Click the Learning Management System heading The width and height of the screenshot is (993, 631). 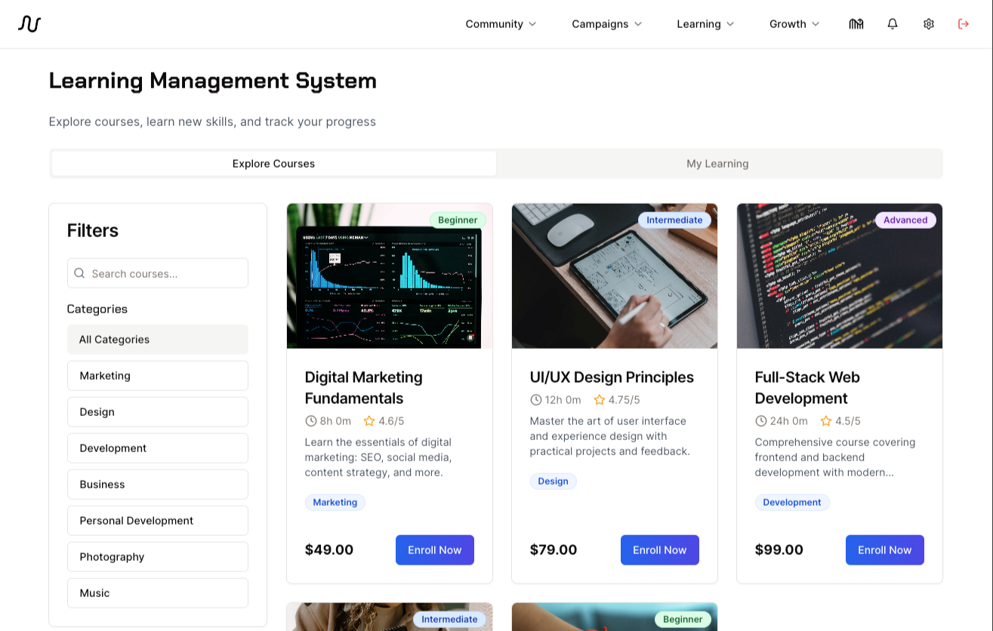(x=213, y=81)
